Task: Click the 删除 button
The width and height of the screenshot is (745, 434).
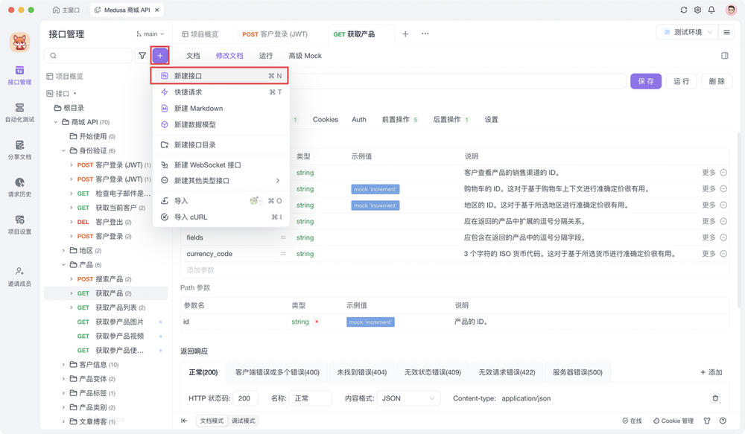Action: coord(717,80)
